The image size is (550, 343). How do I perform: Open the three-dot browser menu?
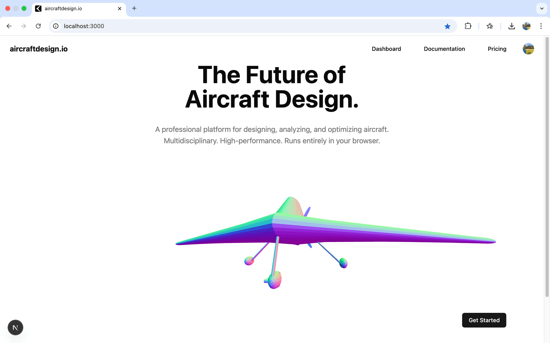pos(541,26)
